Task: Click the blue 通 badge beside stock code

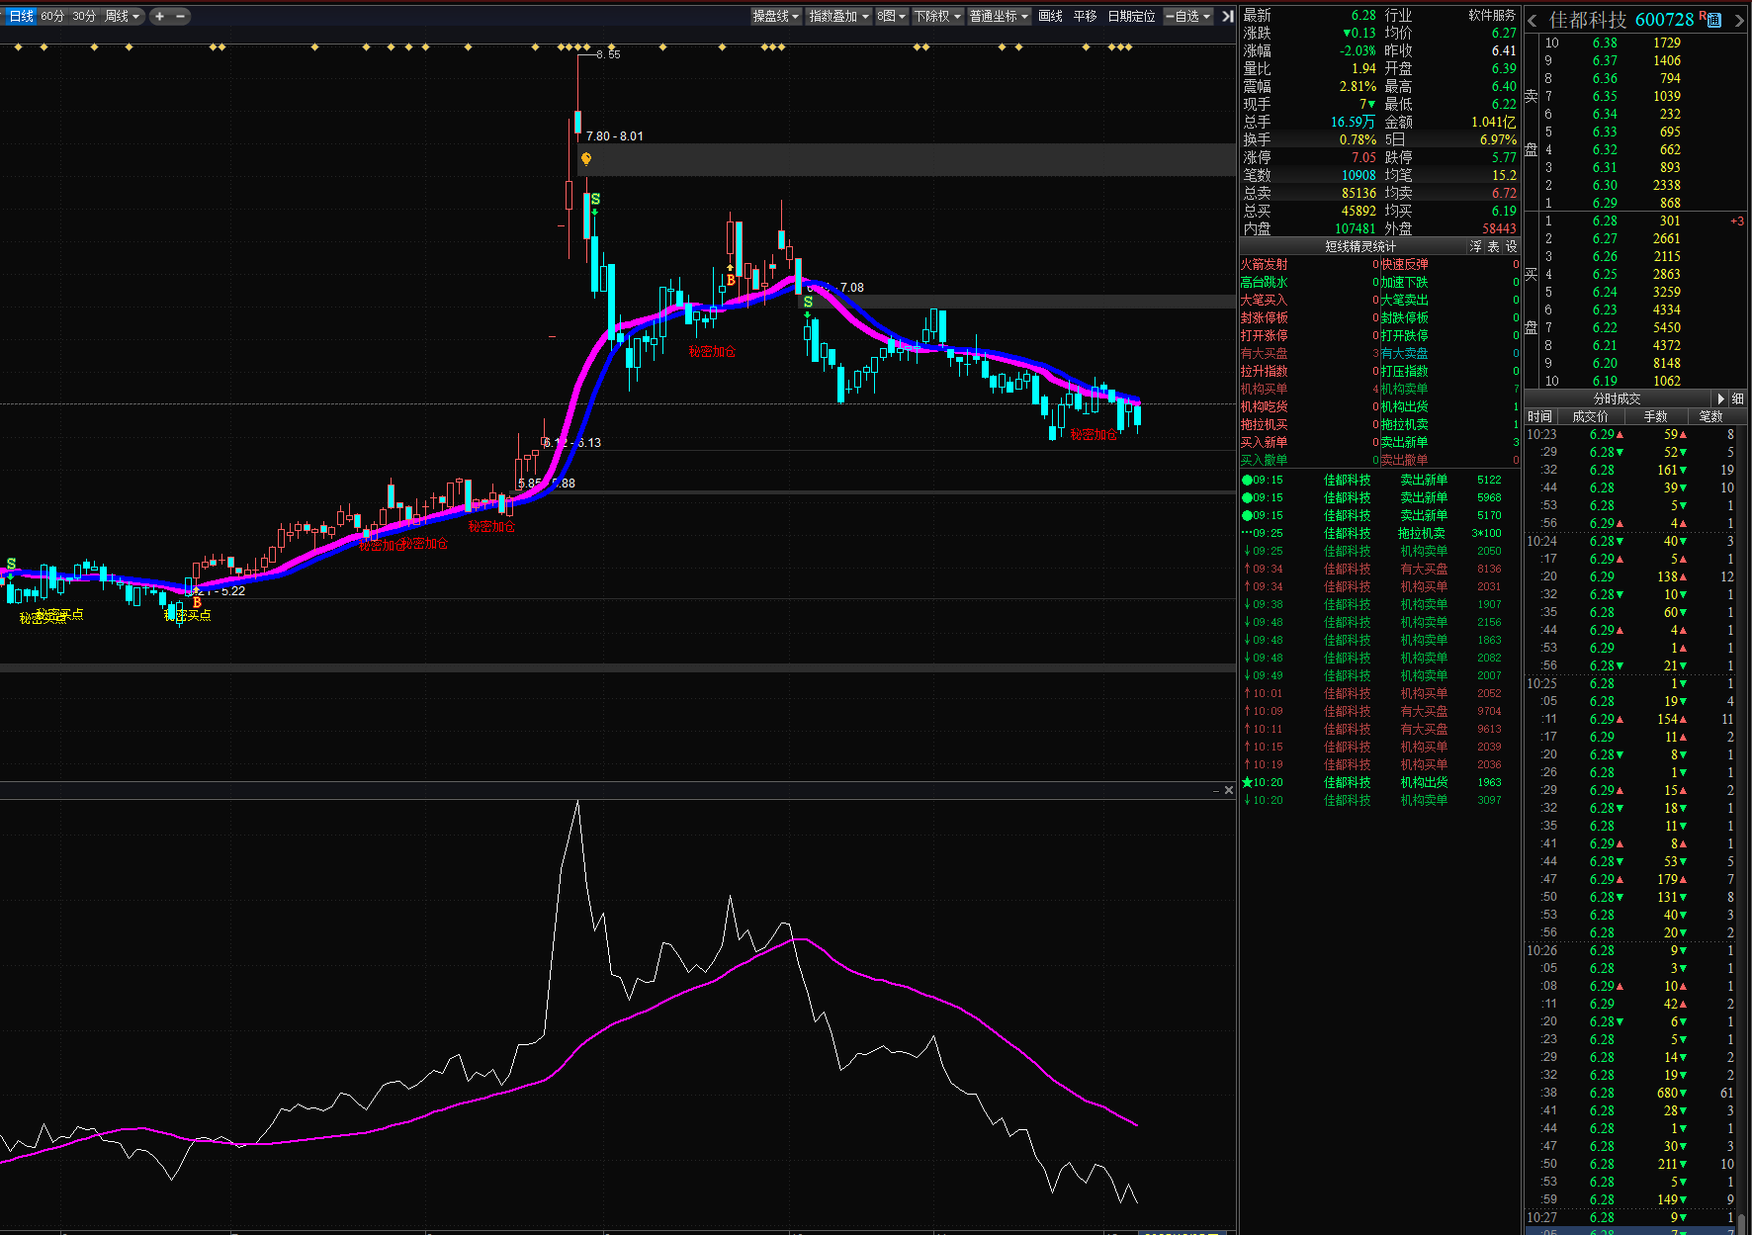Action: 1714,20
